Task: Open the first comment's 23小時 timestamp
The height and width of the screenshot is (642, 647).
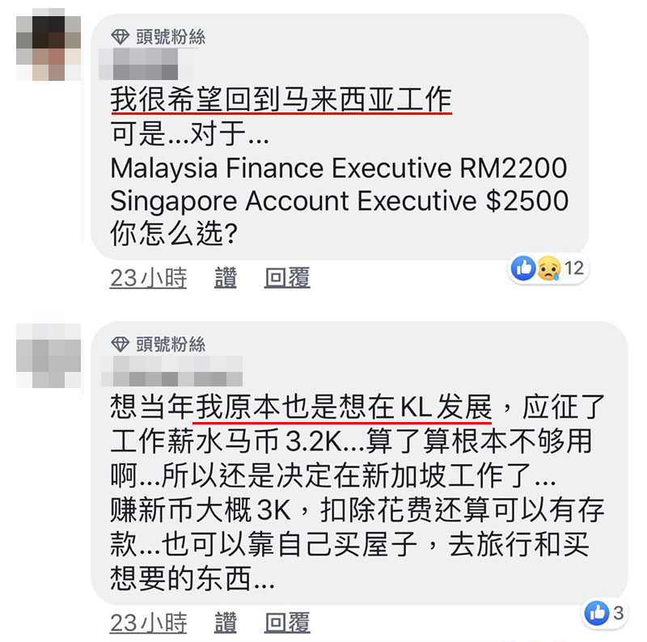Action: 148,277
